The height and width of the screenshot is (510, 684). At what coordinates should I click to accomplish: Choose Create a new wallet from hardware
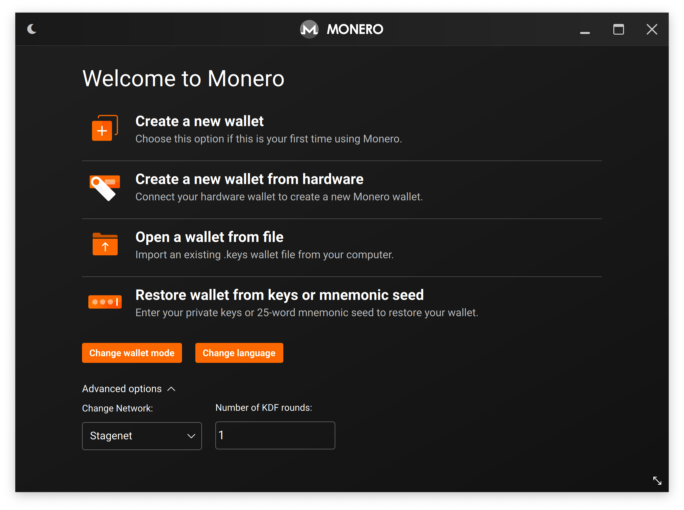coord(342,188)
